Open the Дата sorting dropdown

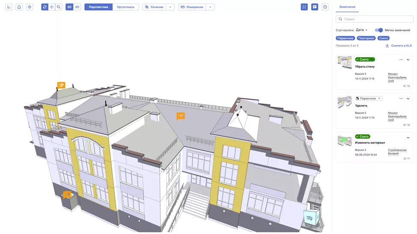(x=361, y=30)
